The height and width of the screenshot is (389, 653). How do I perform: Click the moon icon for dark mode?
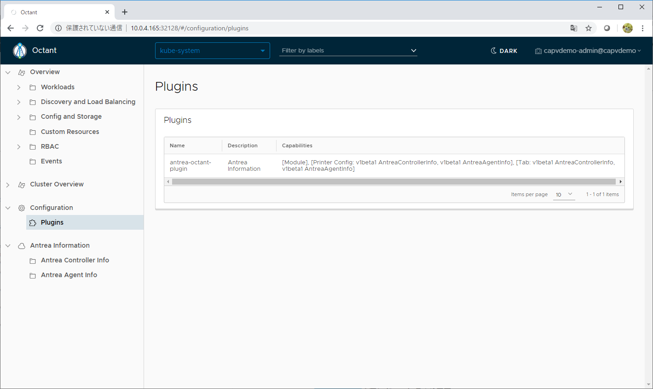494,51
